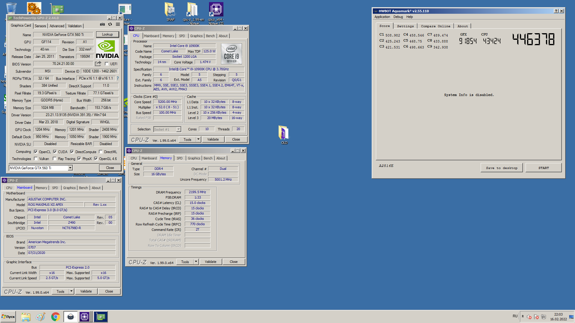This screenshot has width=575, height=323.
Task: Select the OLD folder on the desktop
Action: point(284,135)
